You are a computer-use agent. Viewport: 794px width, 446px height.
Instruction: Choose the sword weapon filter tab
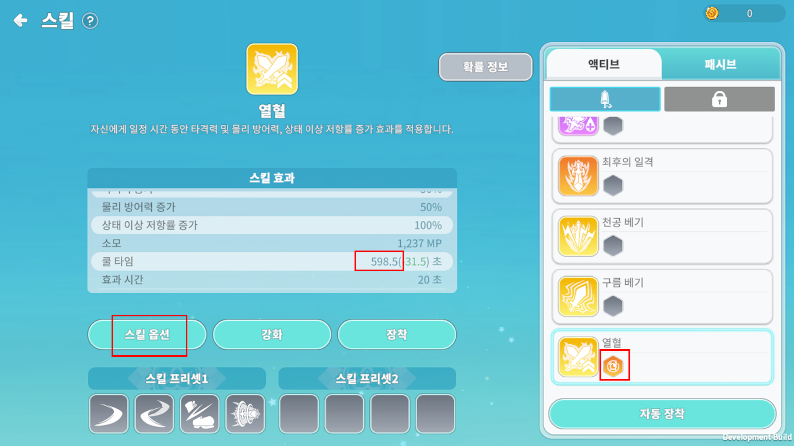(605, 99)
